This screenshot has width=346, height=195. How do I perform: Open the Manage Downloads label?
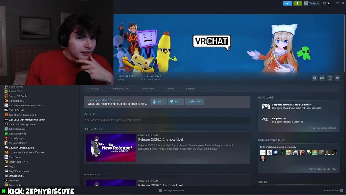pyautogui.click(x=174, y=190)
